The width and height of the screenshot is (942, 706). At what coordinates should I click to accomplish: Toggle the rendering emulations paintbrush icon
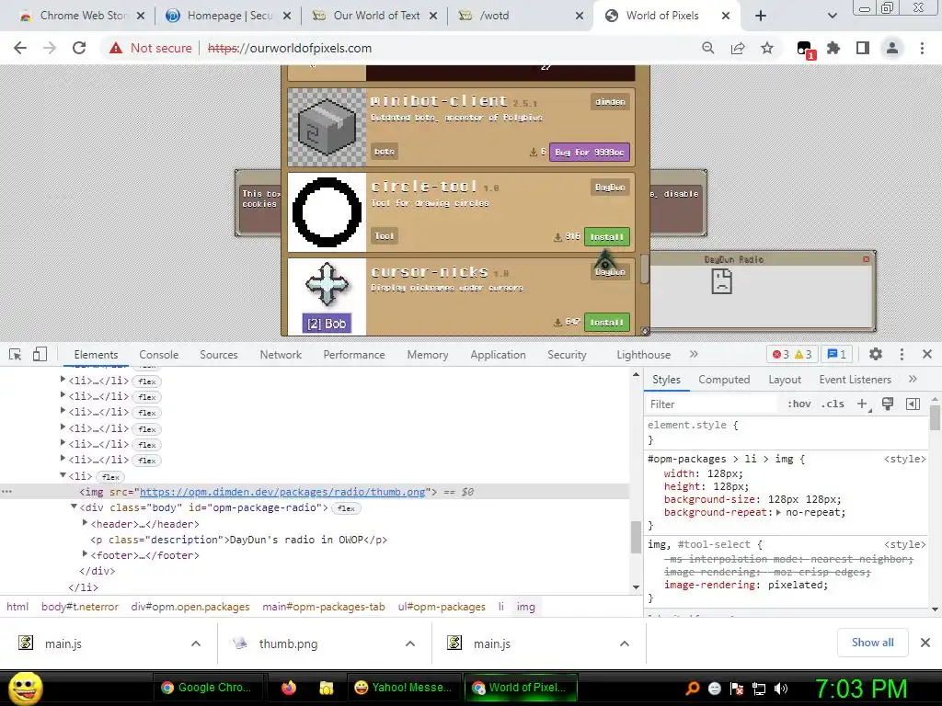tap(888, 404)
